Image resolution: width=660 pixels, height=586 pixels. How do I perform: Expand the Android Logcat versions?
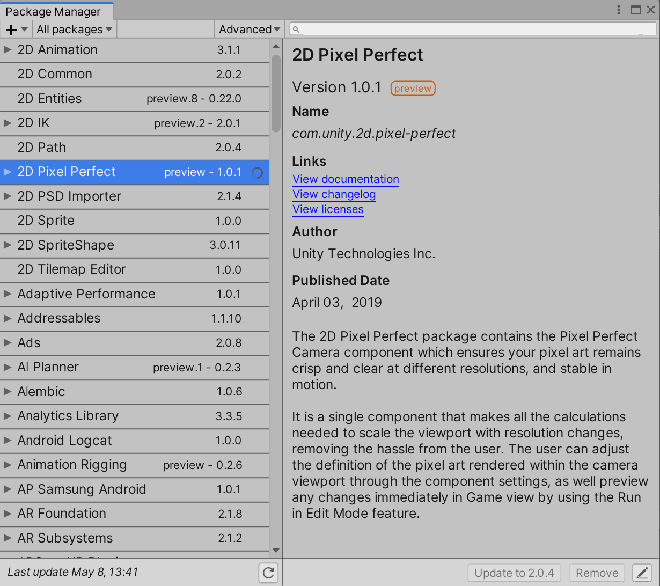tap(8, 441)
